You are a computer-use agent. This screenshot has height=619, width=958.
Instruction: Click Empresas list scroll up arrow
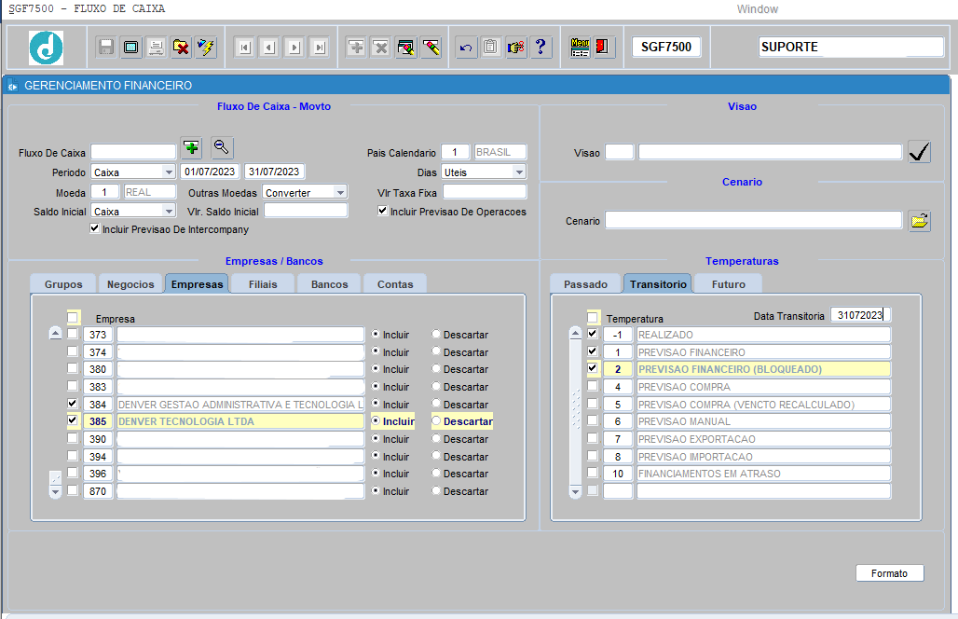[56, 334]
